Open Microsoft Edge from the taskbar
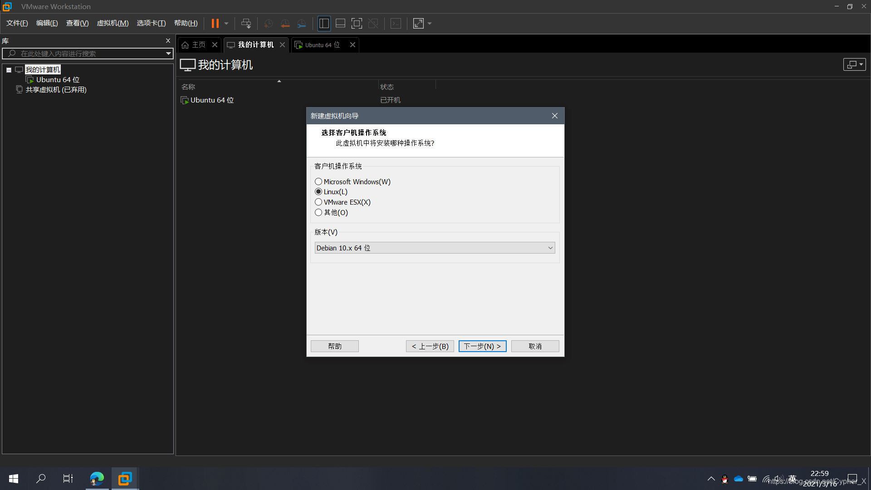The image size is (871, 490). pyautogui.click(x=97, y=479)
